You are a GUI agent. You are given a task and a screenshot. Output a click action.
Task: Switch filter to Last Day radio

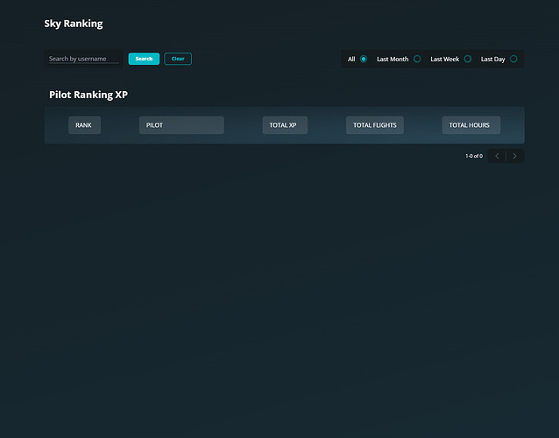point(513,60)
